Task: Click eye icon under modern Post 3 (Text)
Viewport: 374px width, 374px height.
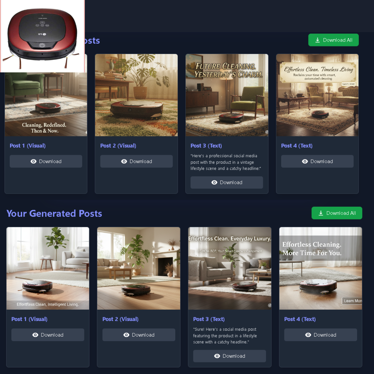Action: (x=217, y=356)
